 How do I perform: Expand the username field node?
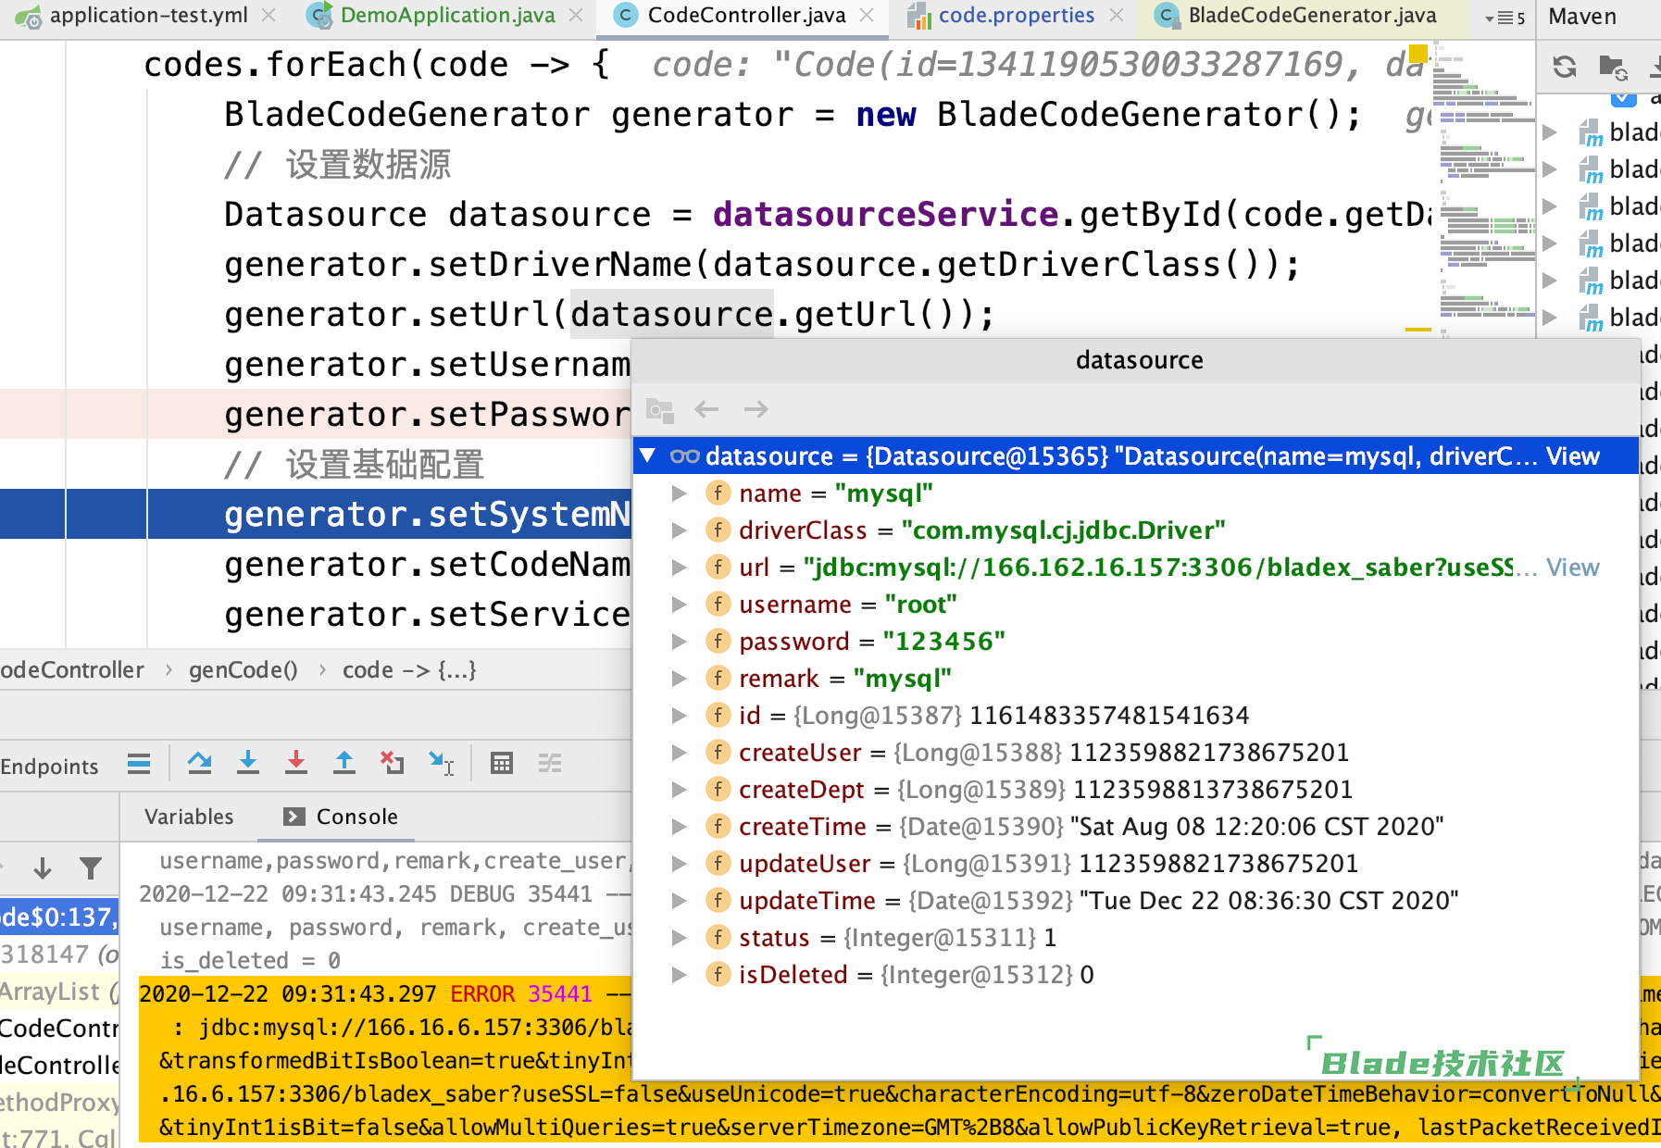680,605
